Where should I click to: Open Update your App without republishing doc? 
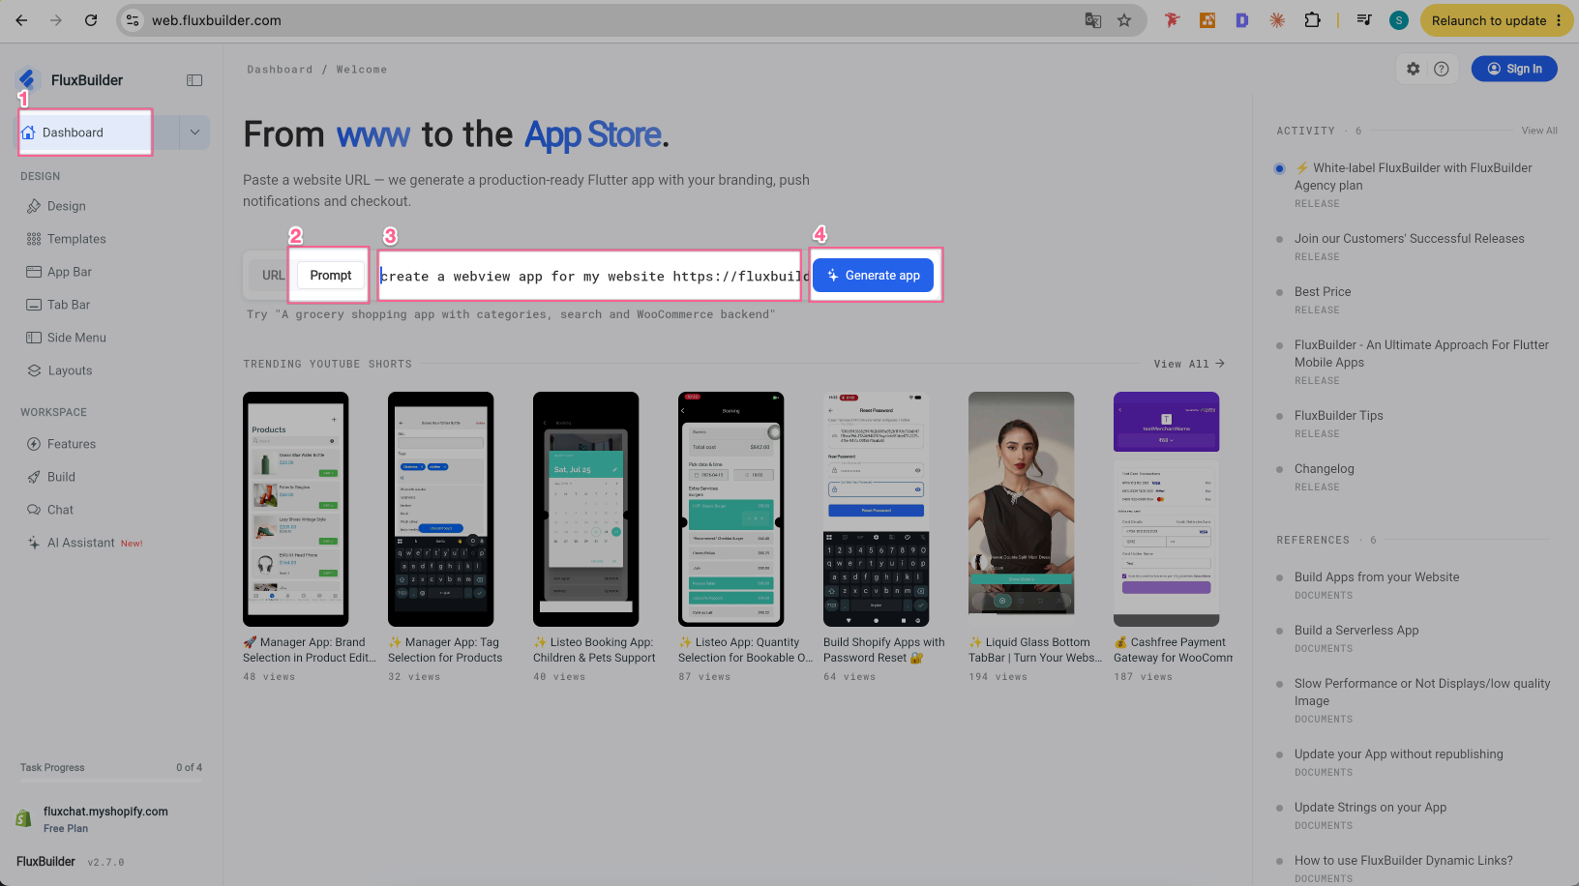tap(1399, 754)
